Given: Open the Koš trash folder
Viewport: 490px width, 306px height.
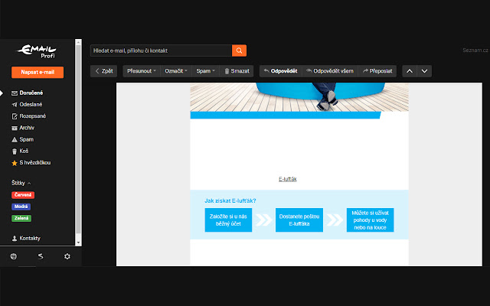Looking at the screenshot, I should (20, 151).
